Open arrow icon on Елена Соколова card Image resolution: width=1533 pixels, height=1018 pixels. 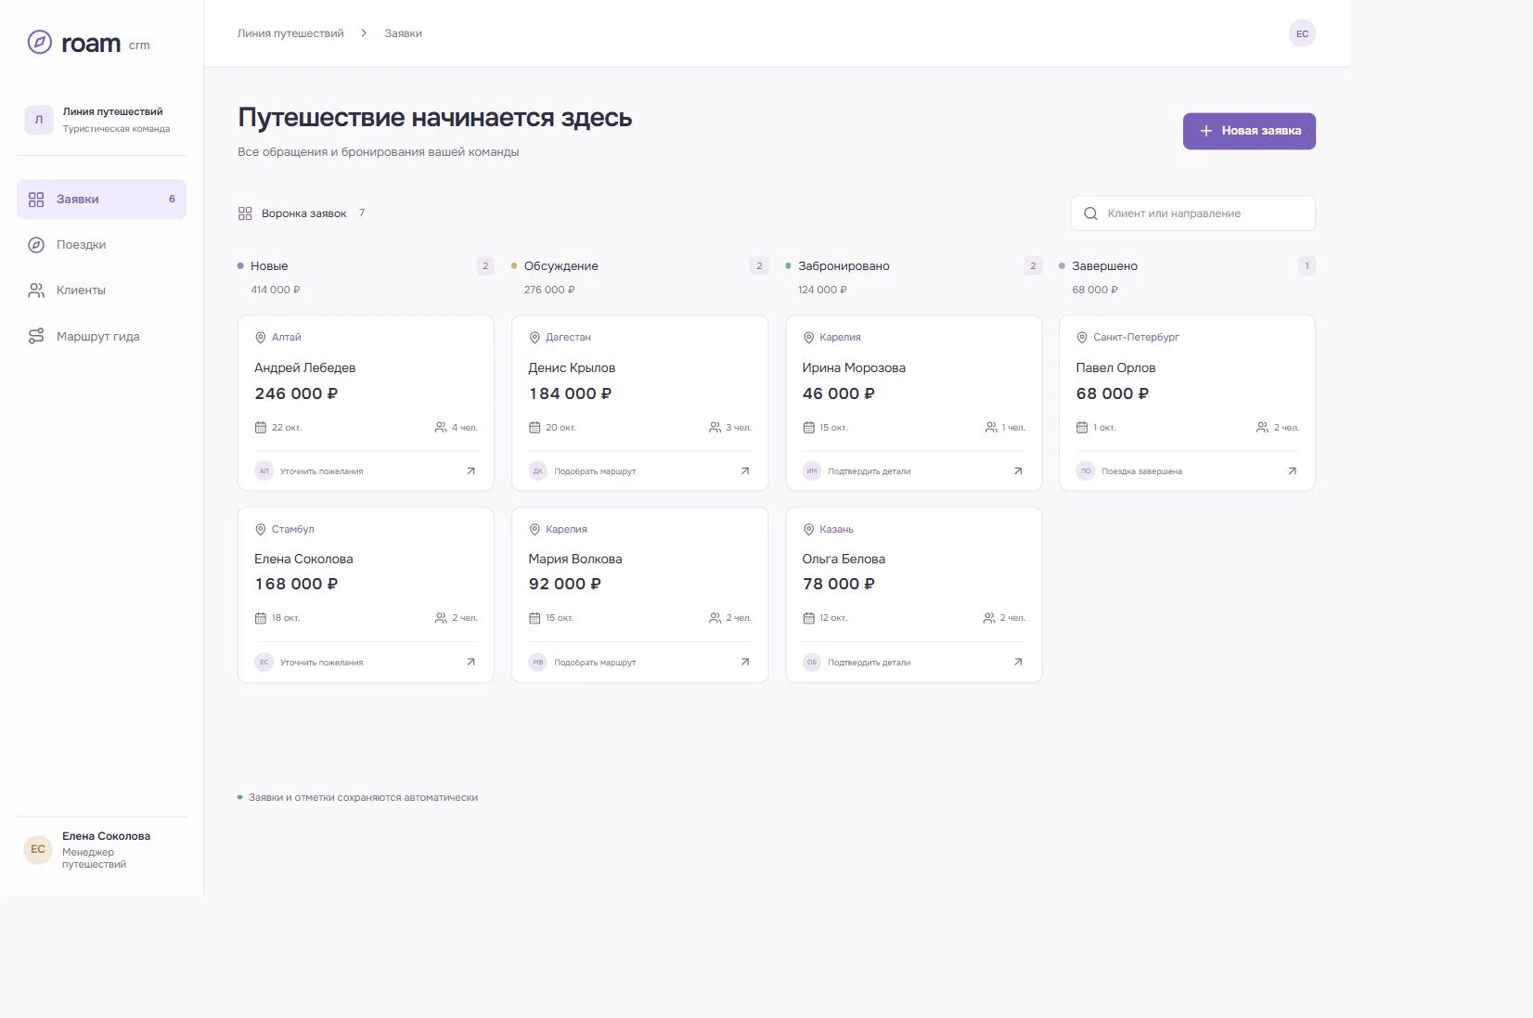(x=470, y=663)
